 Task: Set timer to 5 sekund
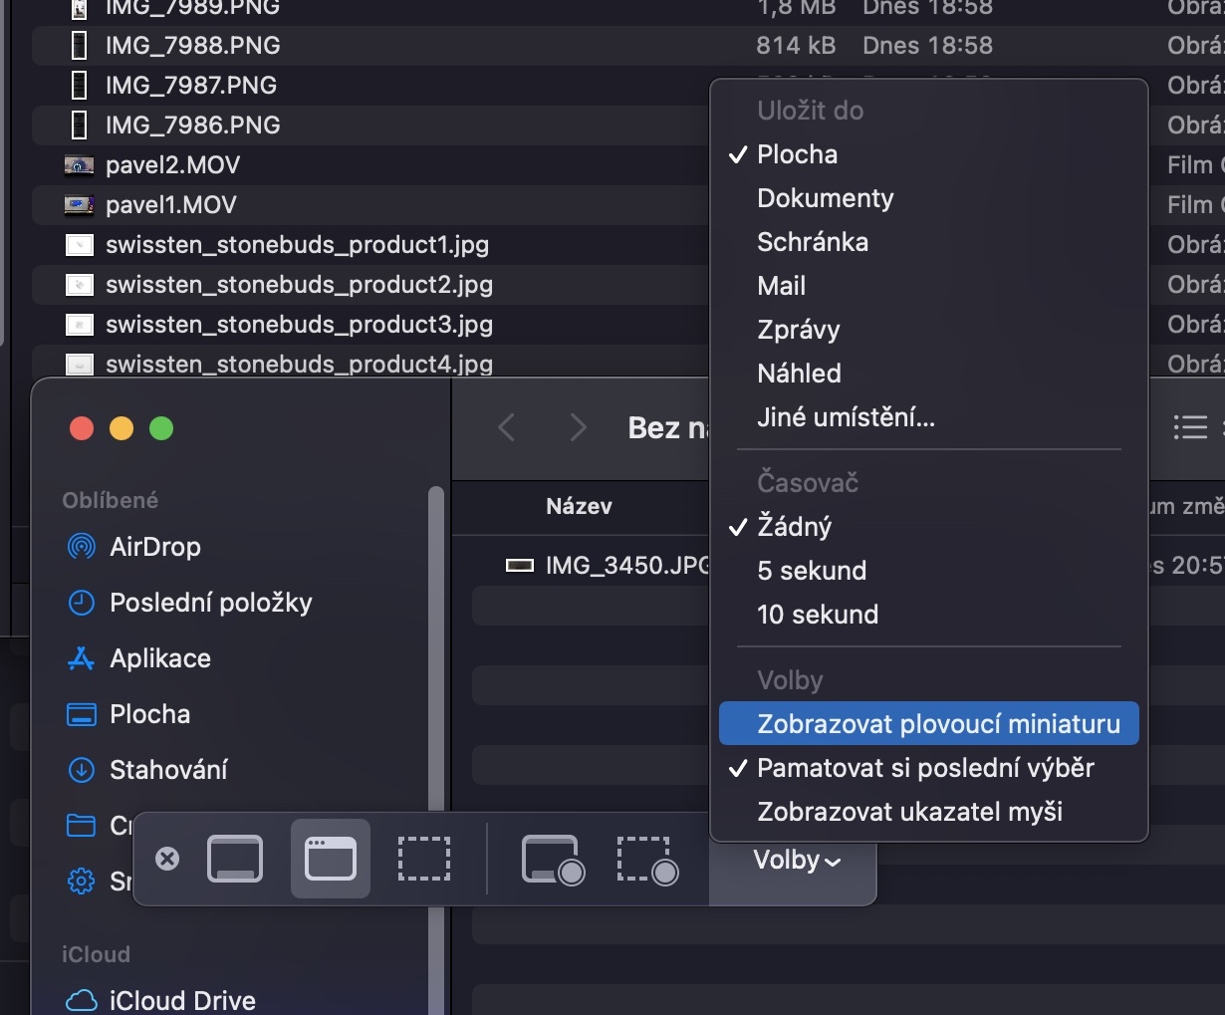pos(812,571)
